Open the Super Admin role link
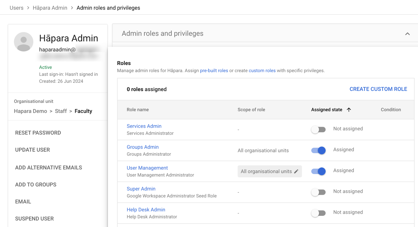This screenshot has height=227, width=418. (141, 189)
